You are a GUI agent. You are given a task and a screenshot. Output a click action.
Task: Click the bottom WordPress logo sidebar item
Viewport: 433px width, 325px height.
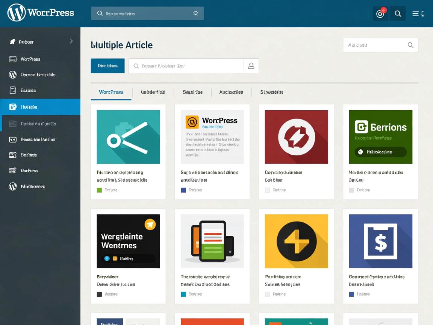pos(13,187)
